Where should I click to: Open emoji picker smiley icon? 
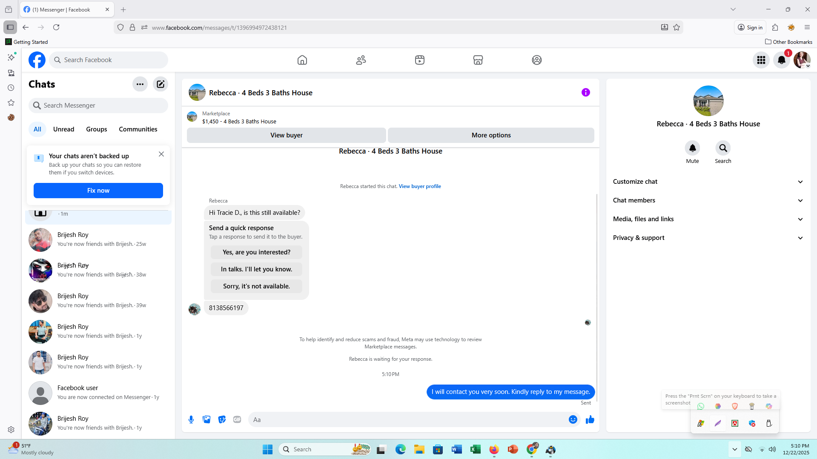[x=573, y=419]
